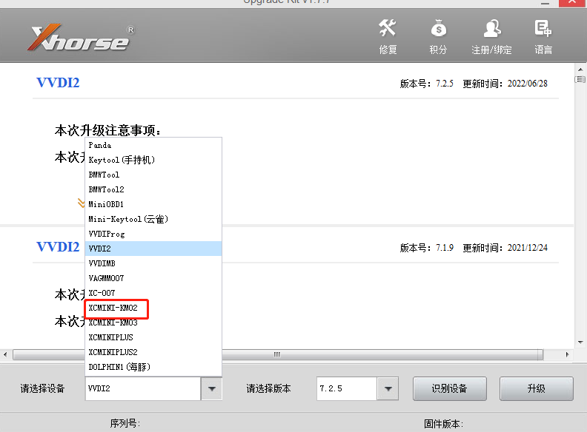Select Panda from device list

click(153, 145)
